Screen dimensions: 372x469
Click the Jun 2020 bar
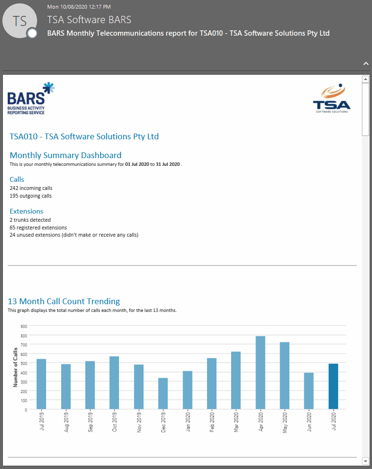pyautogui.click(x=309, y=391)
